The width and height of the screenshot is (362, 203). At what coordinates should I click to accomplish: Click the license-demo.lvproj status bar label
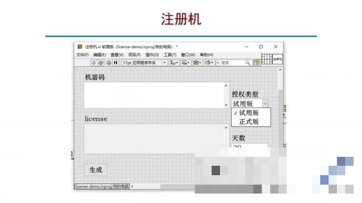pos(102,186)
